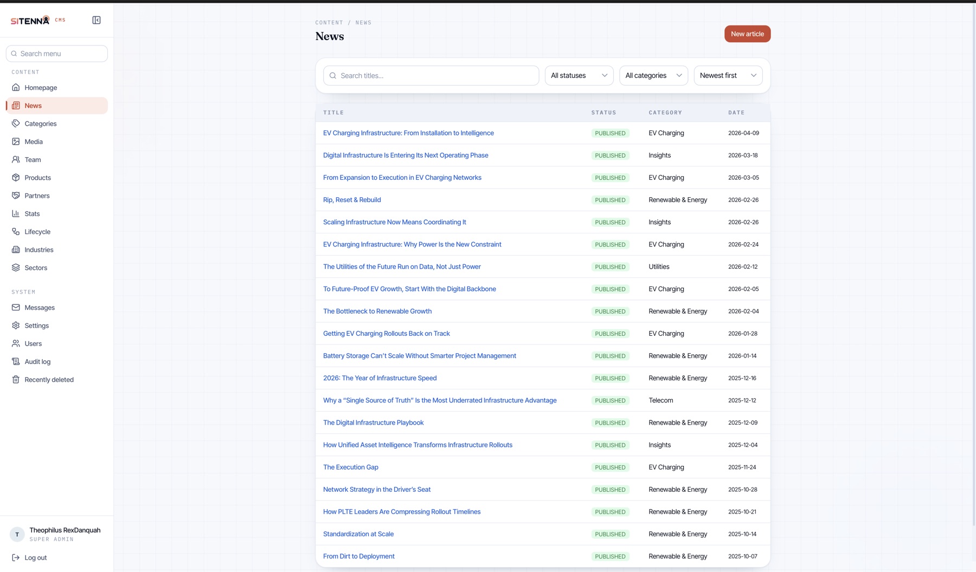Click the magnifier icon in Search menu
The image size is (976, 572).
pyautogui.click(x=14, y=54)
